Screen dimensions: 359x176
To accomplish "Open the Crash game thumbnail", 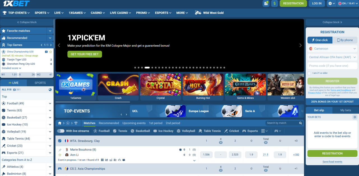I will 118,87.
